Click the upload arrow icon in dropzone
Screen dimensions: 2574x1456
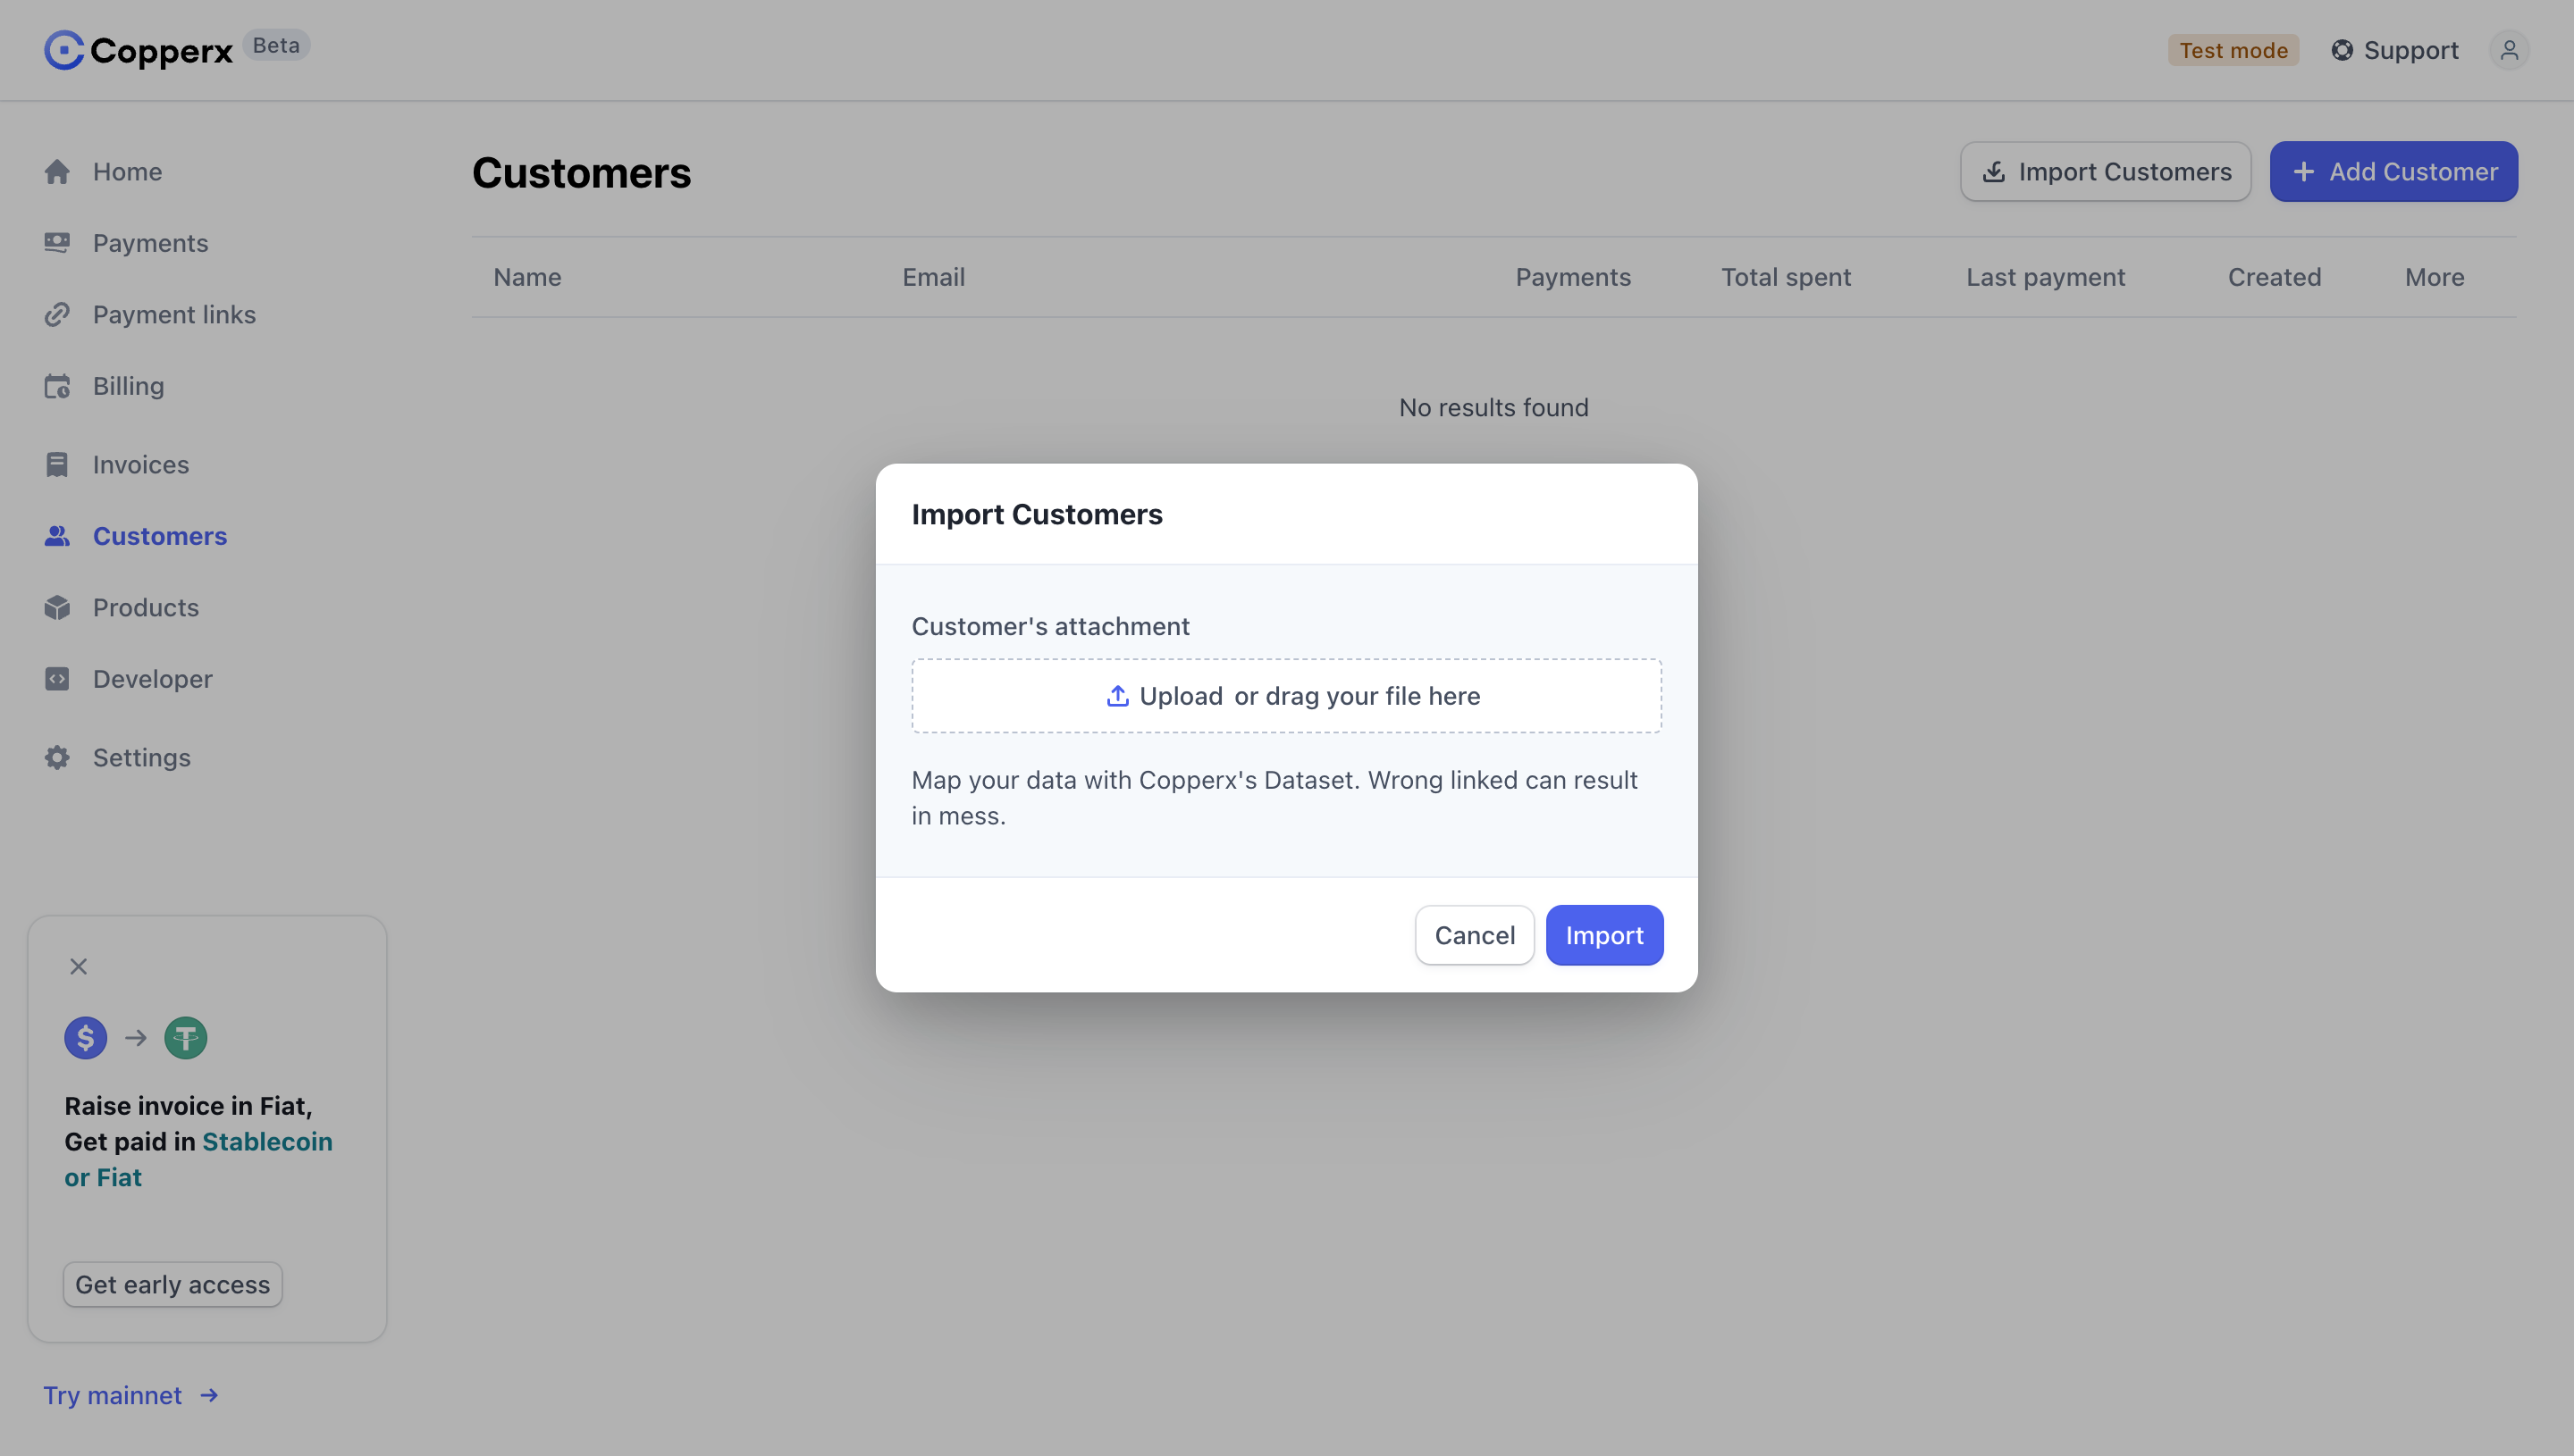(1117, 696)
